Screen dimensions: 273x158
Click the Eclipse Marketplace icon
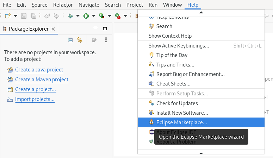click(x=151, y=122)
